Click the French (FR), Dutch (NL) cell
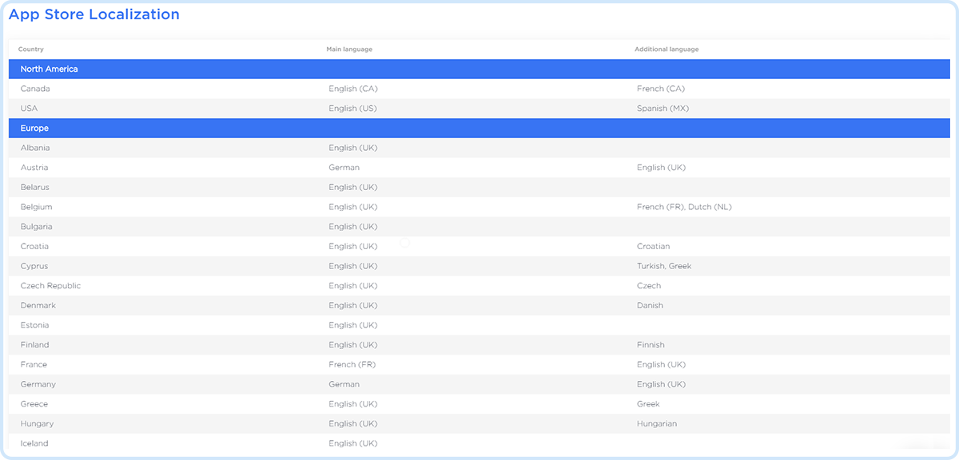The image size is (959, 460). pos(684,207)
